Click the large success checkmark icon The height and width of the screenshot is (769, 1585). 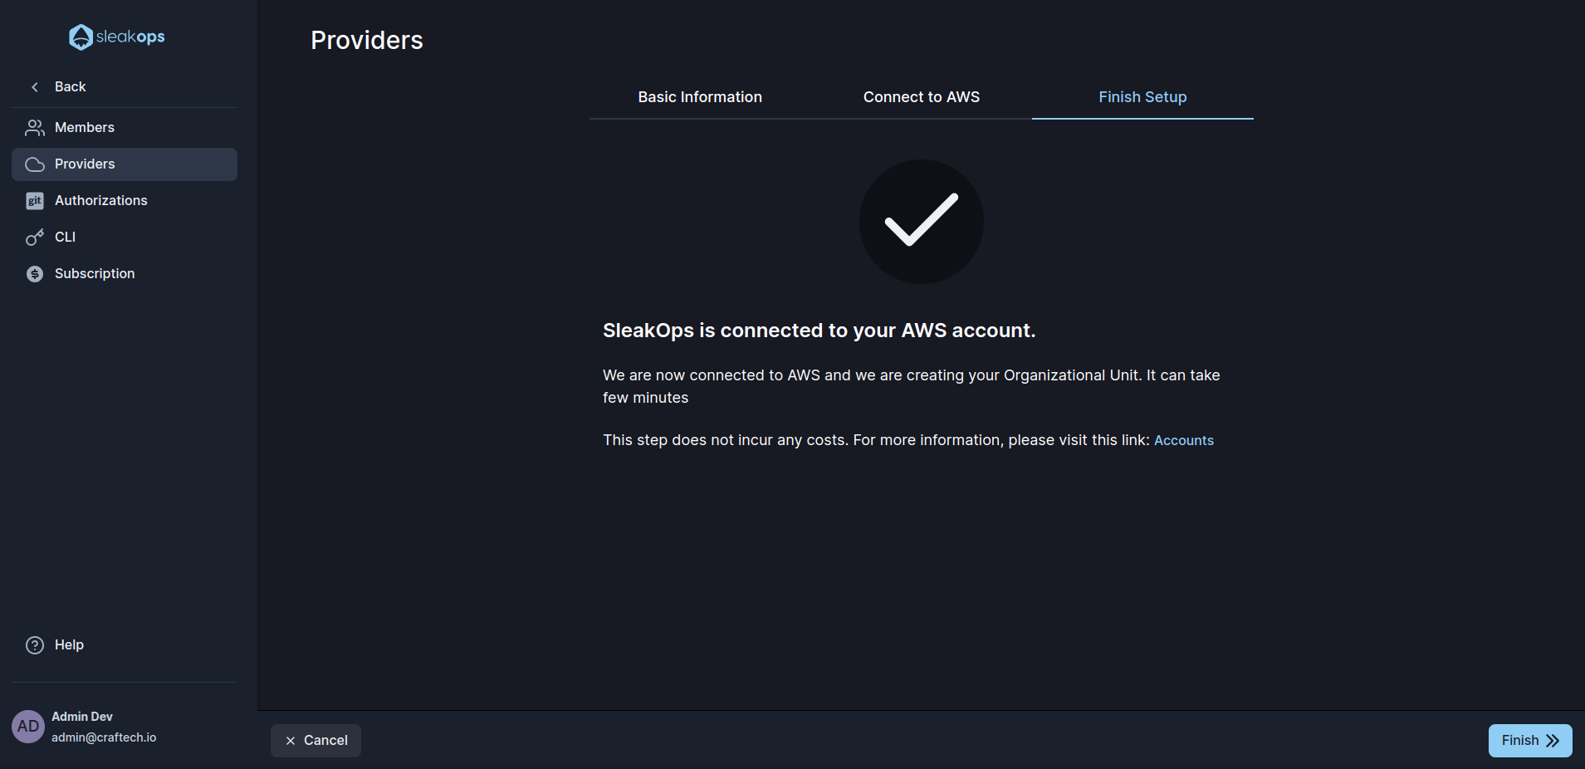pyautogui.click(x=922, y=222)
